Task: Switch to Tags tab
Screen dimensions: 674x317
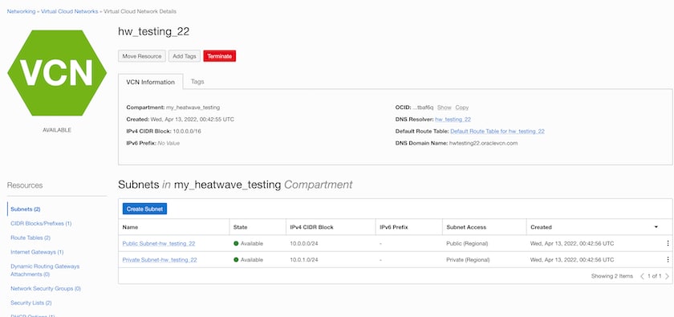Action: [x=197, y=81]
